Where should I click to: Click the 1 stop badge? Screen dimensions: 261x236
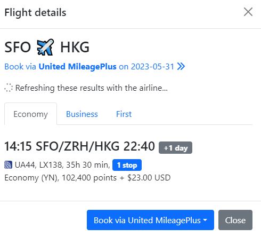pos(127,165)
